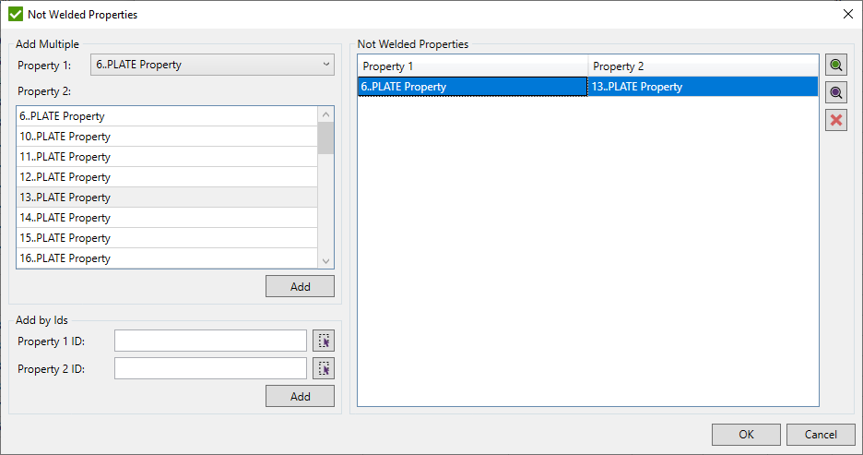863x455 pixels.
Task: Pick 11..PLATE Property in the list
Action: 166,157
